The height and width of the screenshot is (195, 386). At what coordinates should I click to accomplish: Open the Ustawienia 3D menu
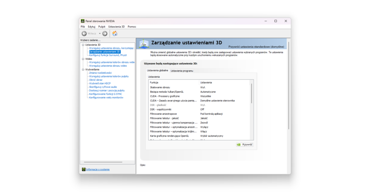(x=116, y=27)
